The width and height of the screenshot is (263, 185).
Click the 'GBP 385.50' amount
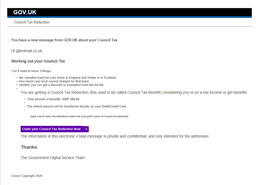coord(71,99)
